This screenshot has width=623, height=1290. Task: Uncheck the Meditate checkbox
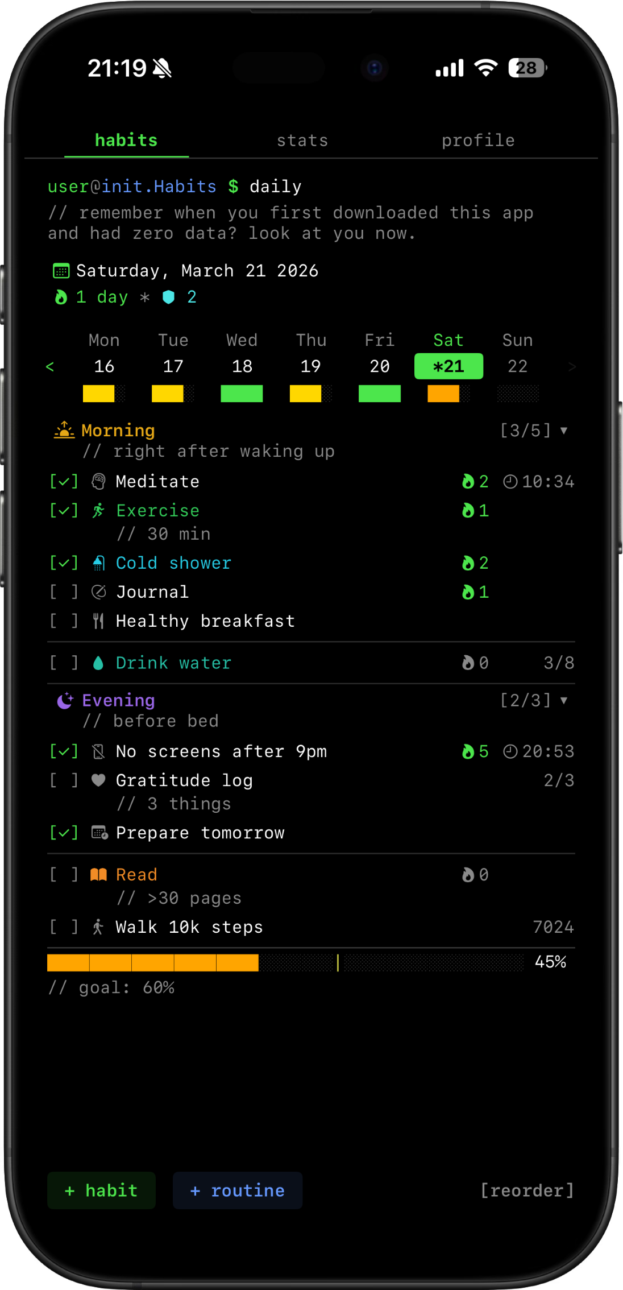[x=64, y=481]
